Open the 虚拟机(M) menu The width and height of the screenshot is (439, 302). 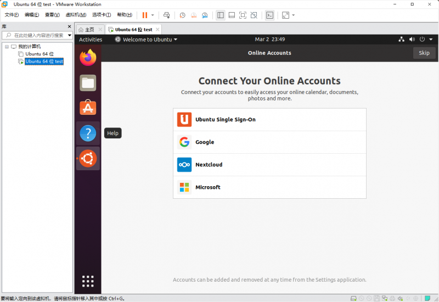tap(76, 15)
